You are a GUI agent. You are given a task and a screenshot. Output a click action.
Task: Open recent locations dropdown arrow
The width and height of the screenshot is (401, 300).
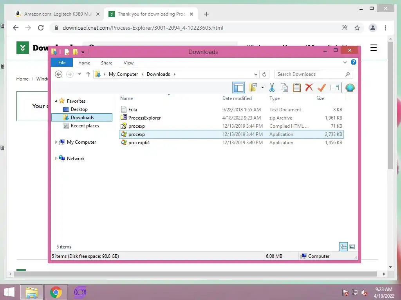[x=79, y=74]
